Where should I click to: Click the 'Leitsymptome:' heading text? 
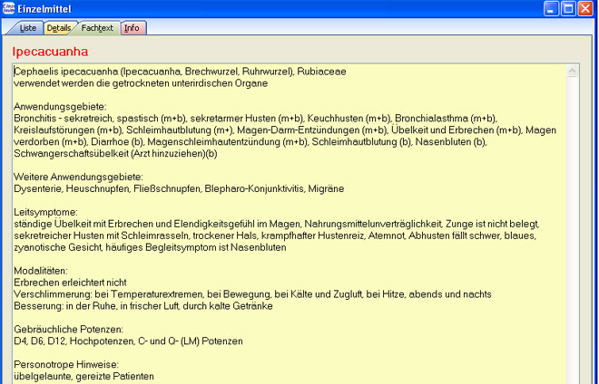45,212
